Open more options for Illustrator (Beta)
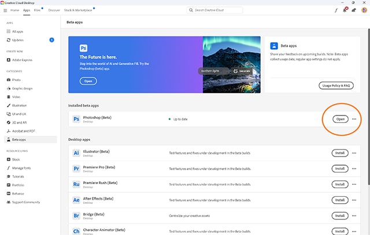This screenshot has height=235, width=370. coord(354,152)
